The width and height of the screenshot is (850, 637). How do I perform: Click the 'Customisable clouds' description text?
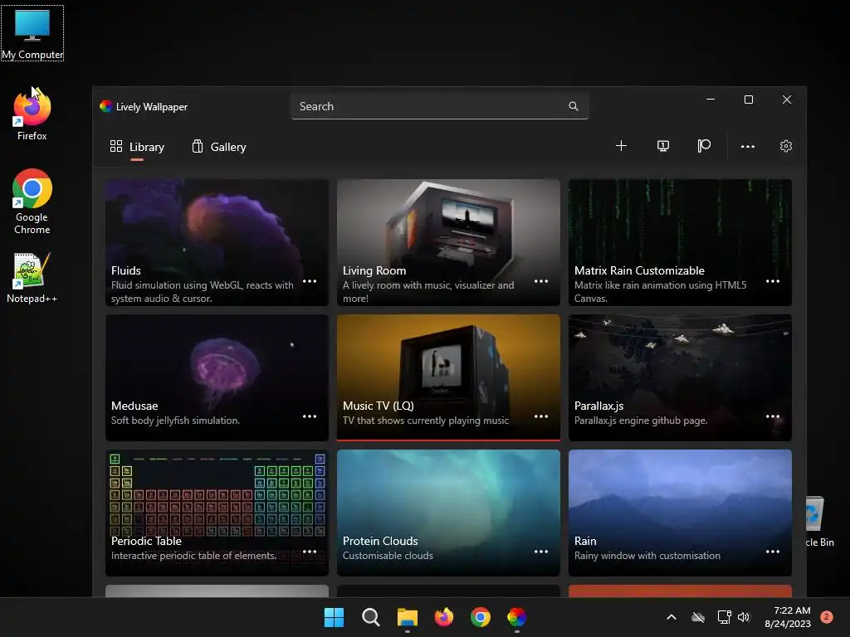[x=388, y=555]
